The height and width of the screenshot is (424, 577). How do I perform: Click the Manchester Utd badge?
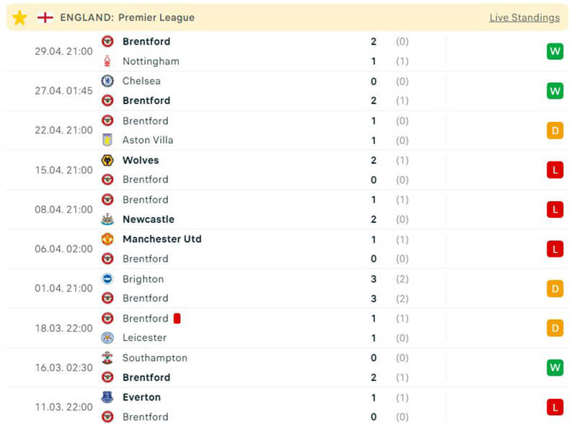pyautogui.click(x=107, y=239)
